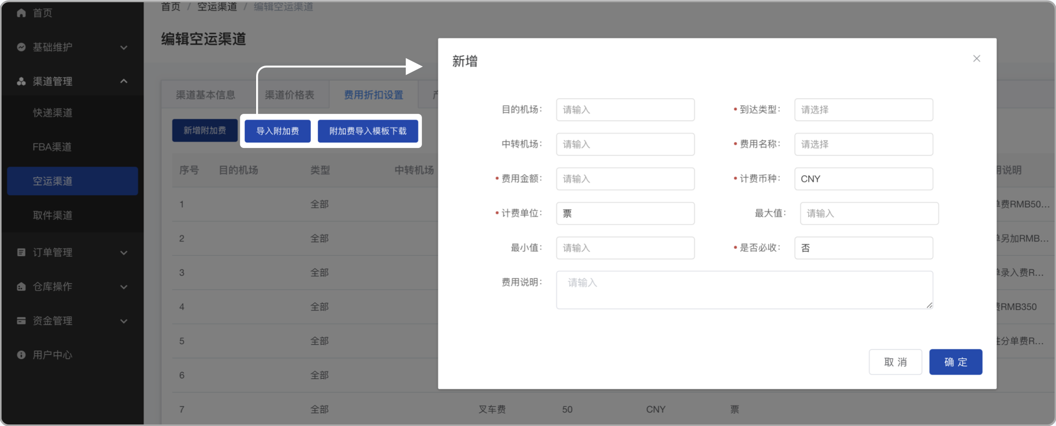
Task: Expand the 仓库操作 chevron
Action: 124,287
